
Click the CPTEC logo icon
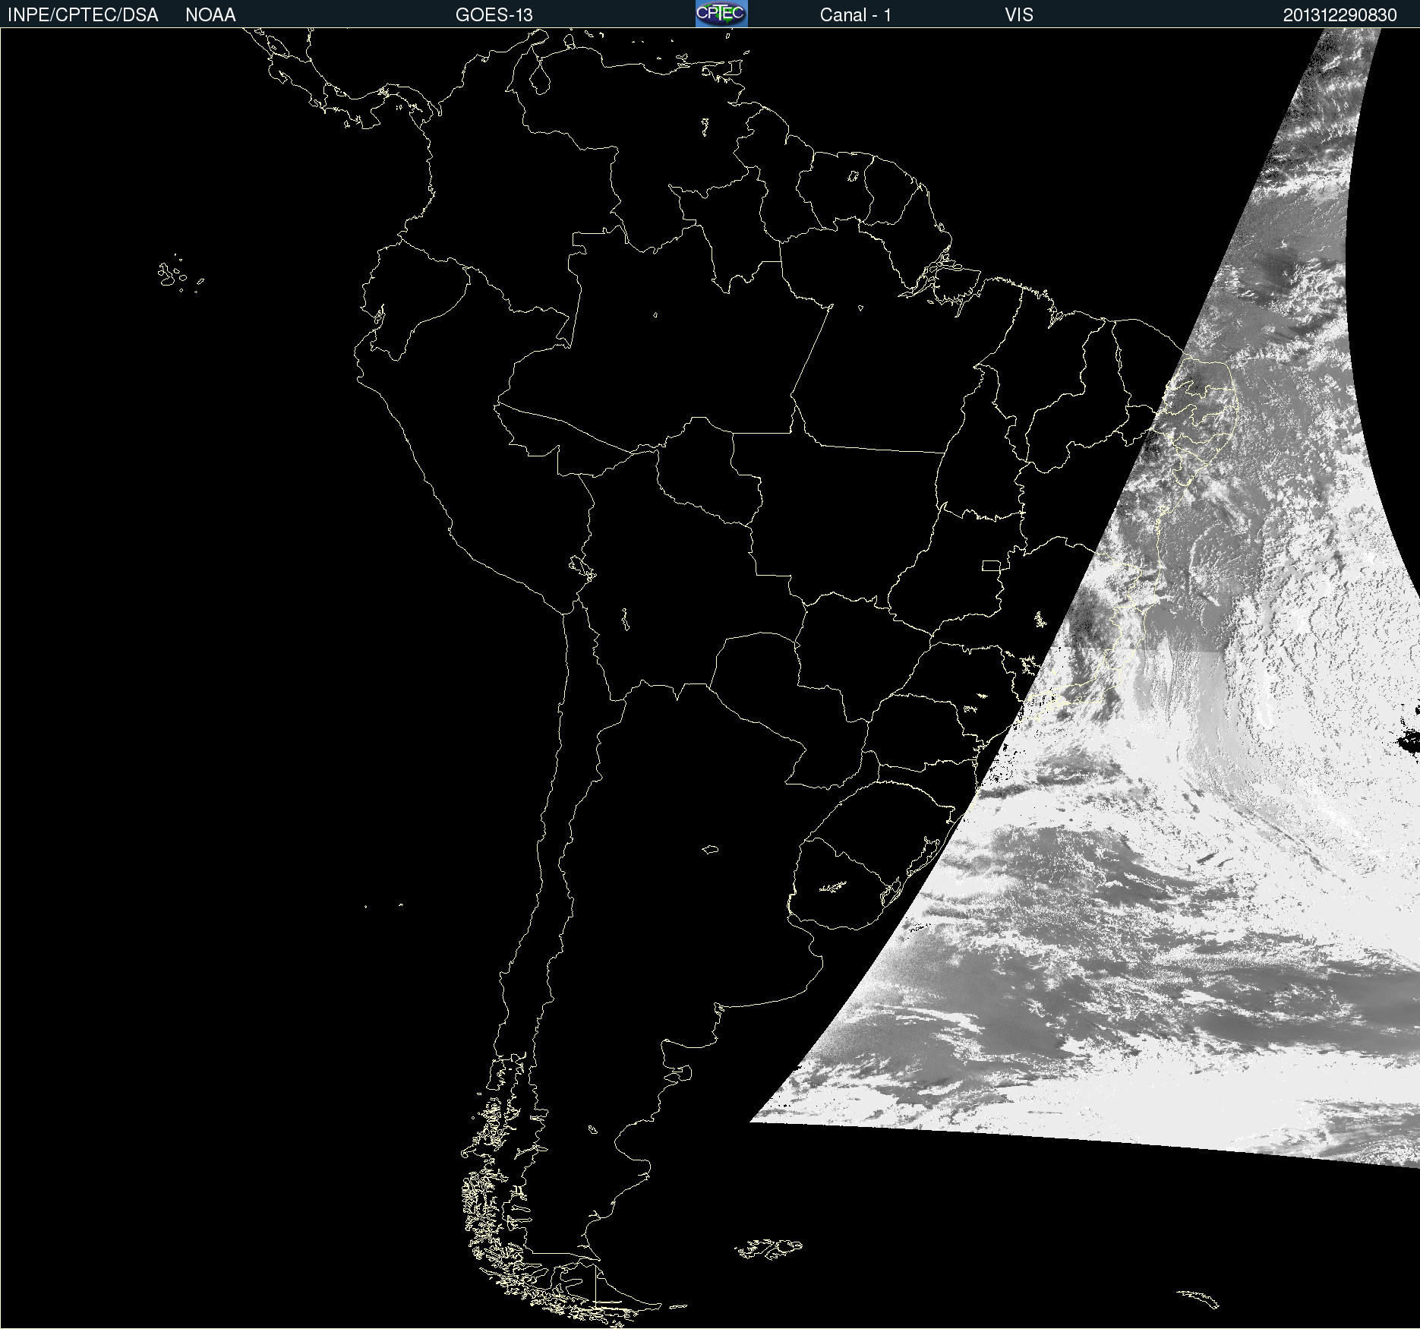pos(721,14)
